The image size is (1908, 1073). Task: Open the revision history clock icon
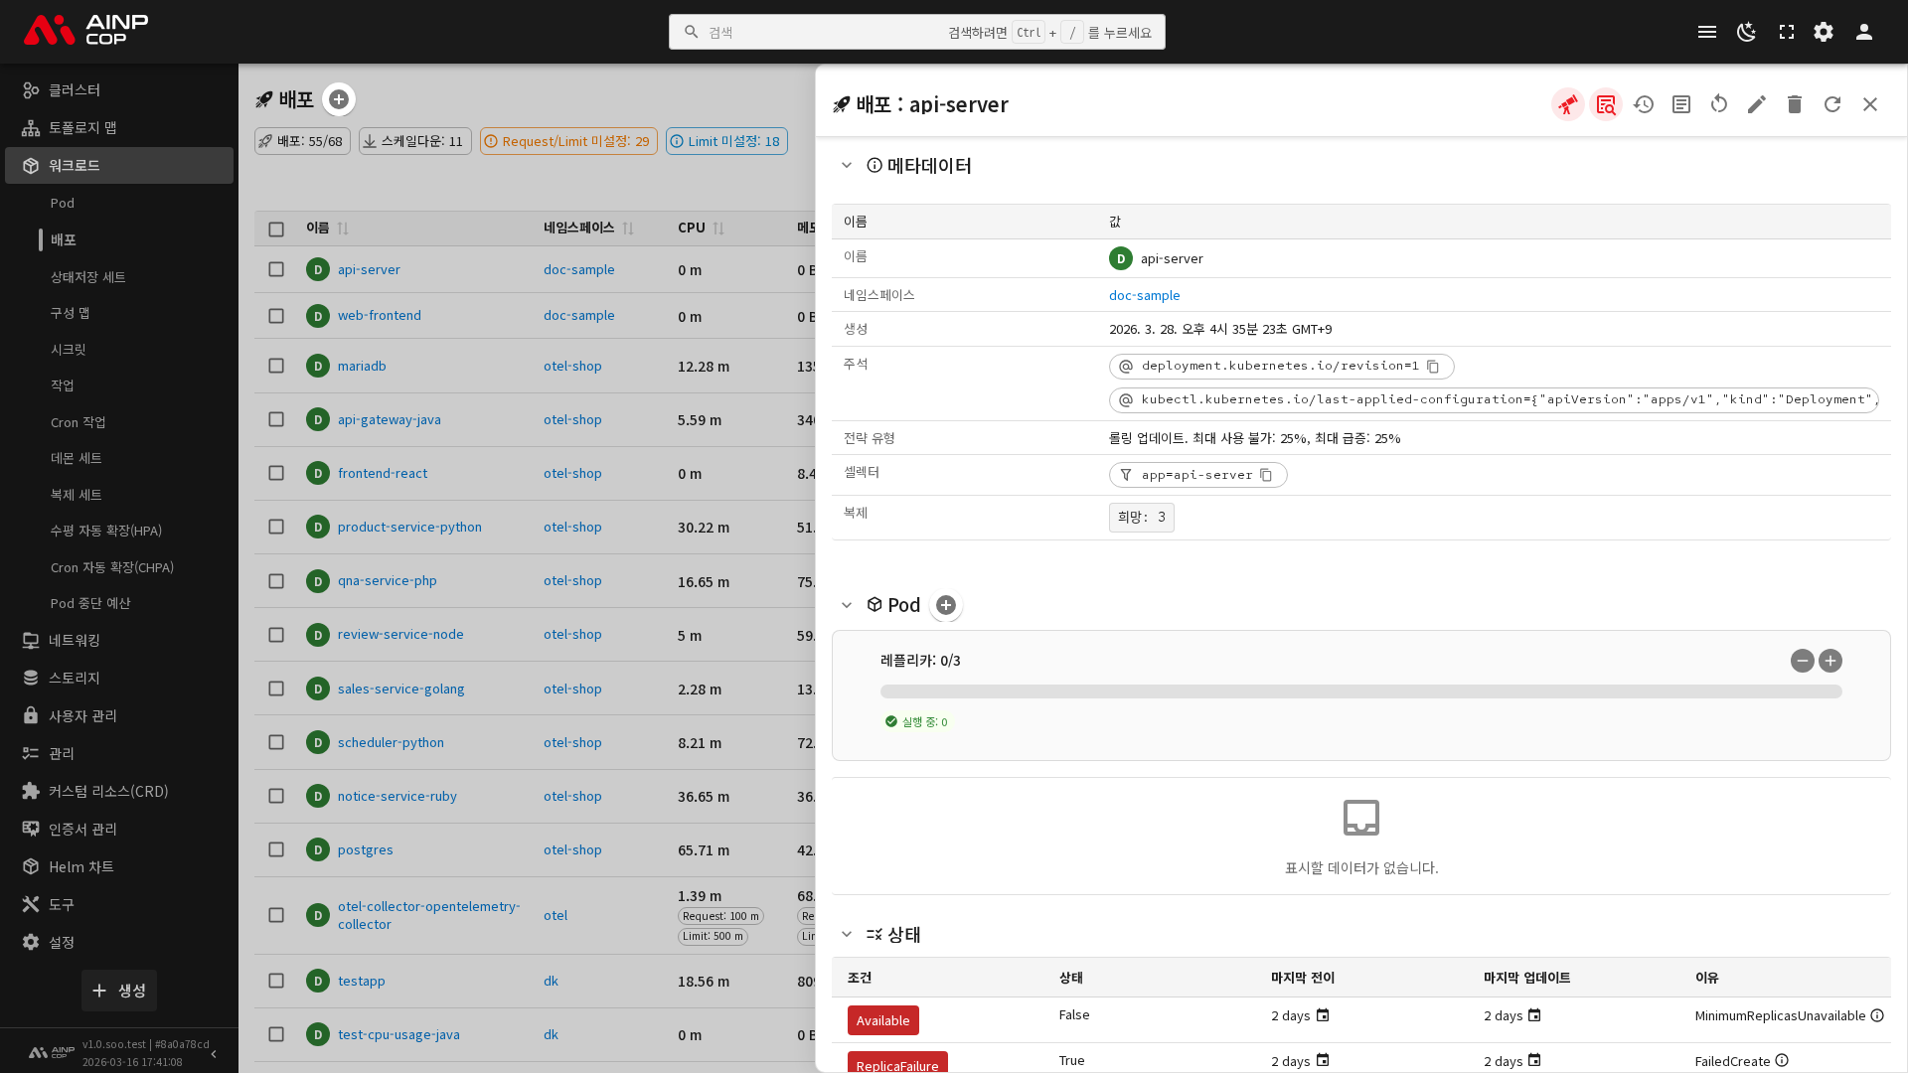click(1644, 104)
